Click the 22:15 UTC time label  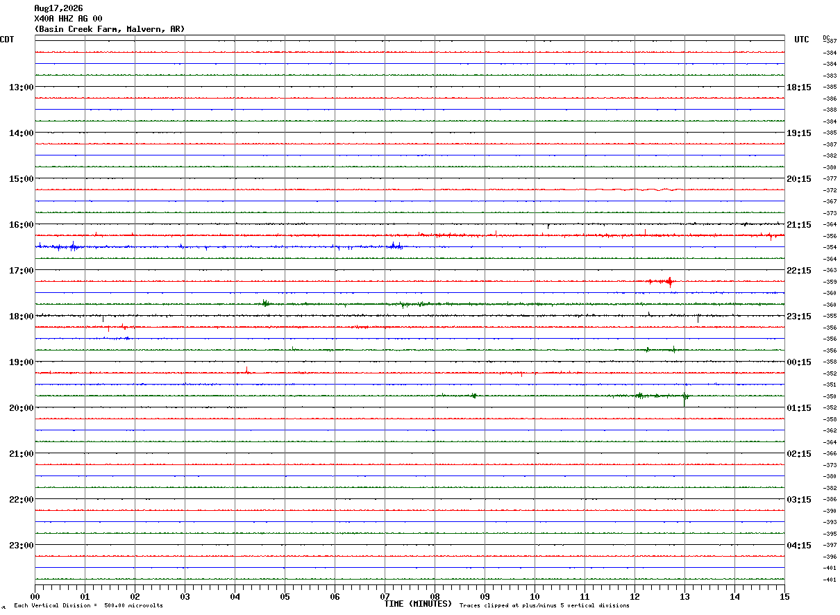[798, 270]
